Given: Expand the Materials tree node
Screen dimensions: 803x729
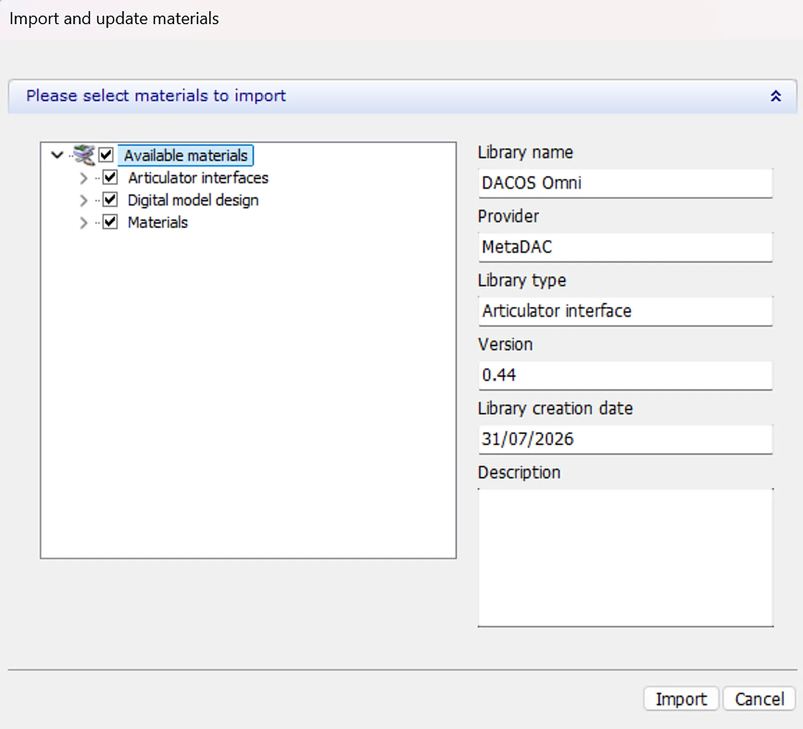Looking at the screenshot, I should click(83, 223).
